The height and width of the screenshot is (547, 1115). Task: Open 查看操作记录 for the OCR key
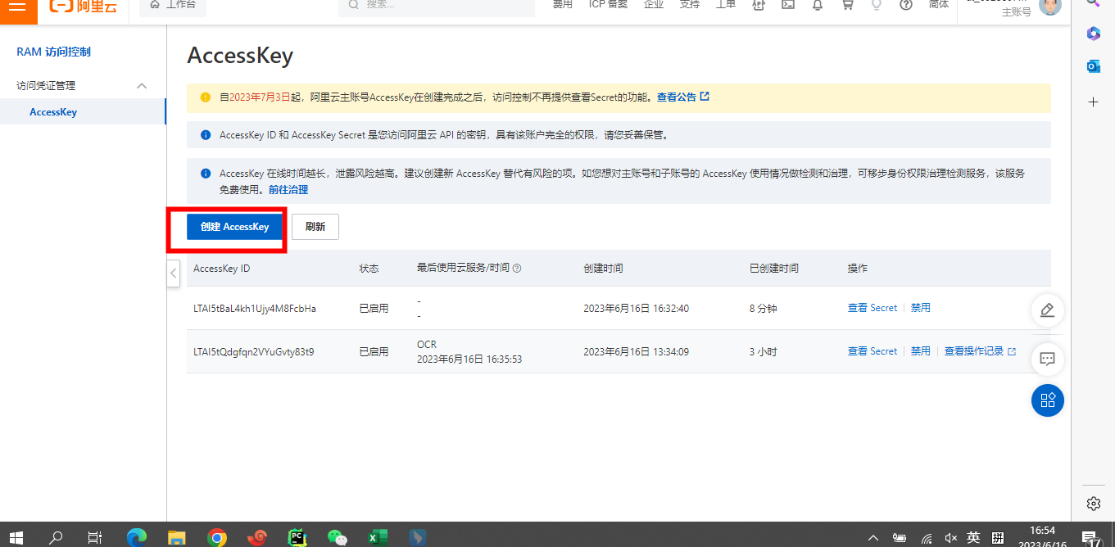tap(980, 351)
